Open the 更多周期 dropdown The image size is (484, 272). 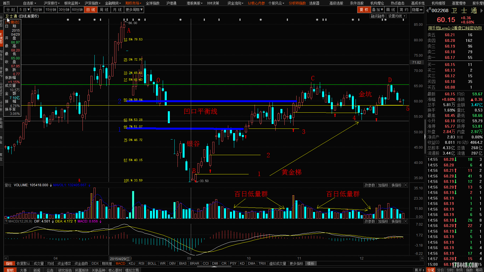pyautogui.click(x=134, y=10)
